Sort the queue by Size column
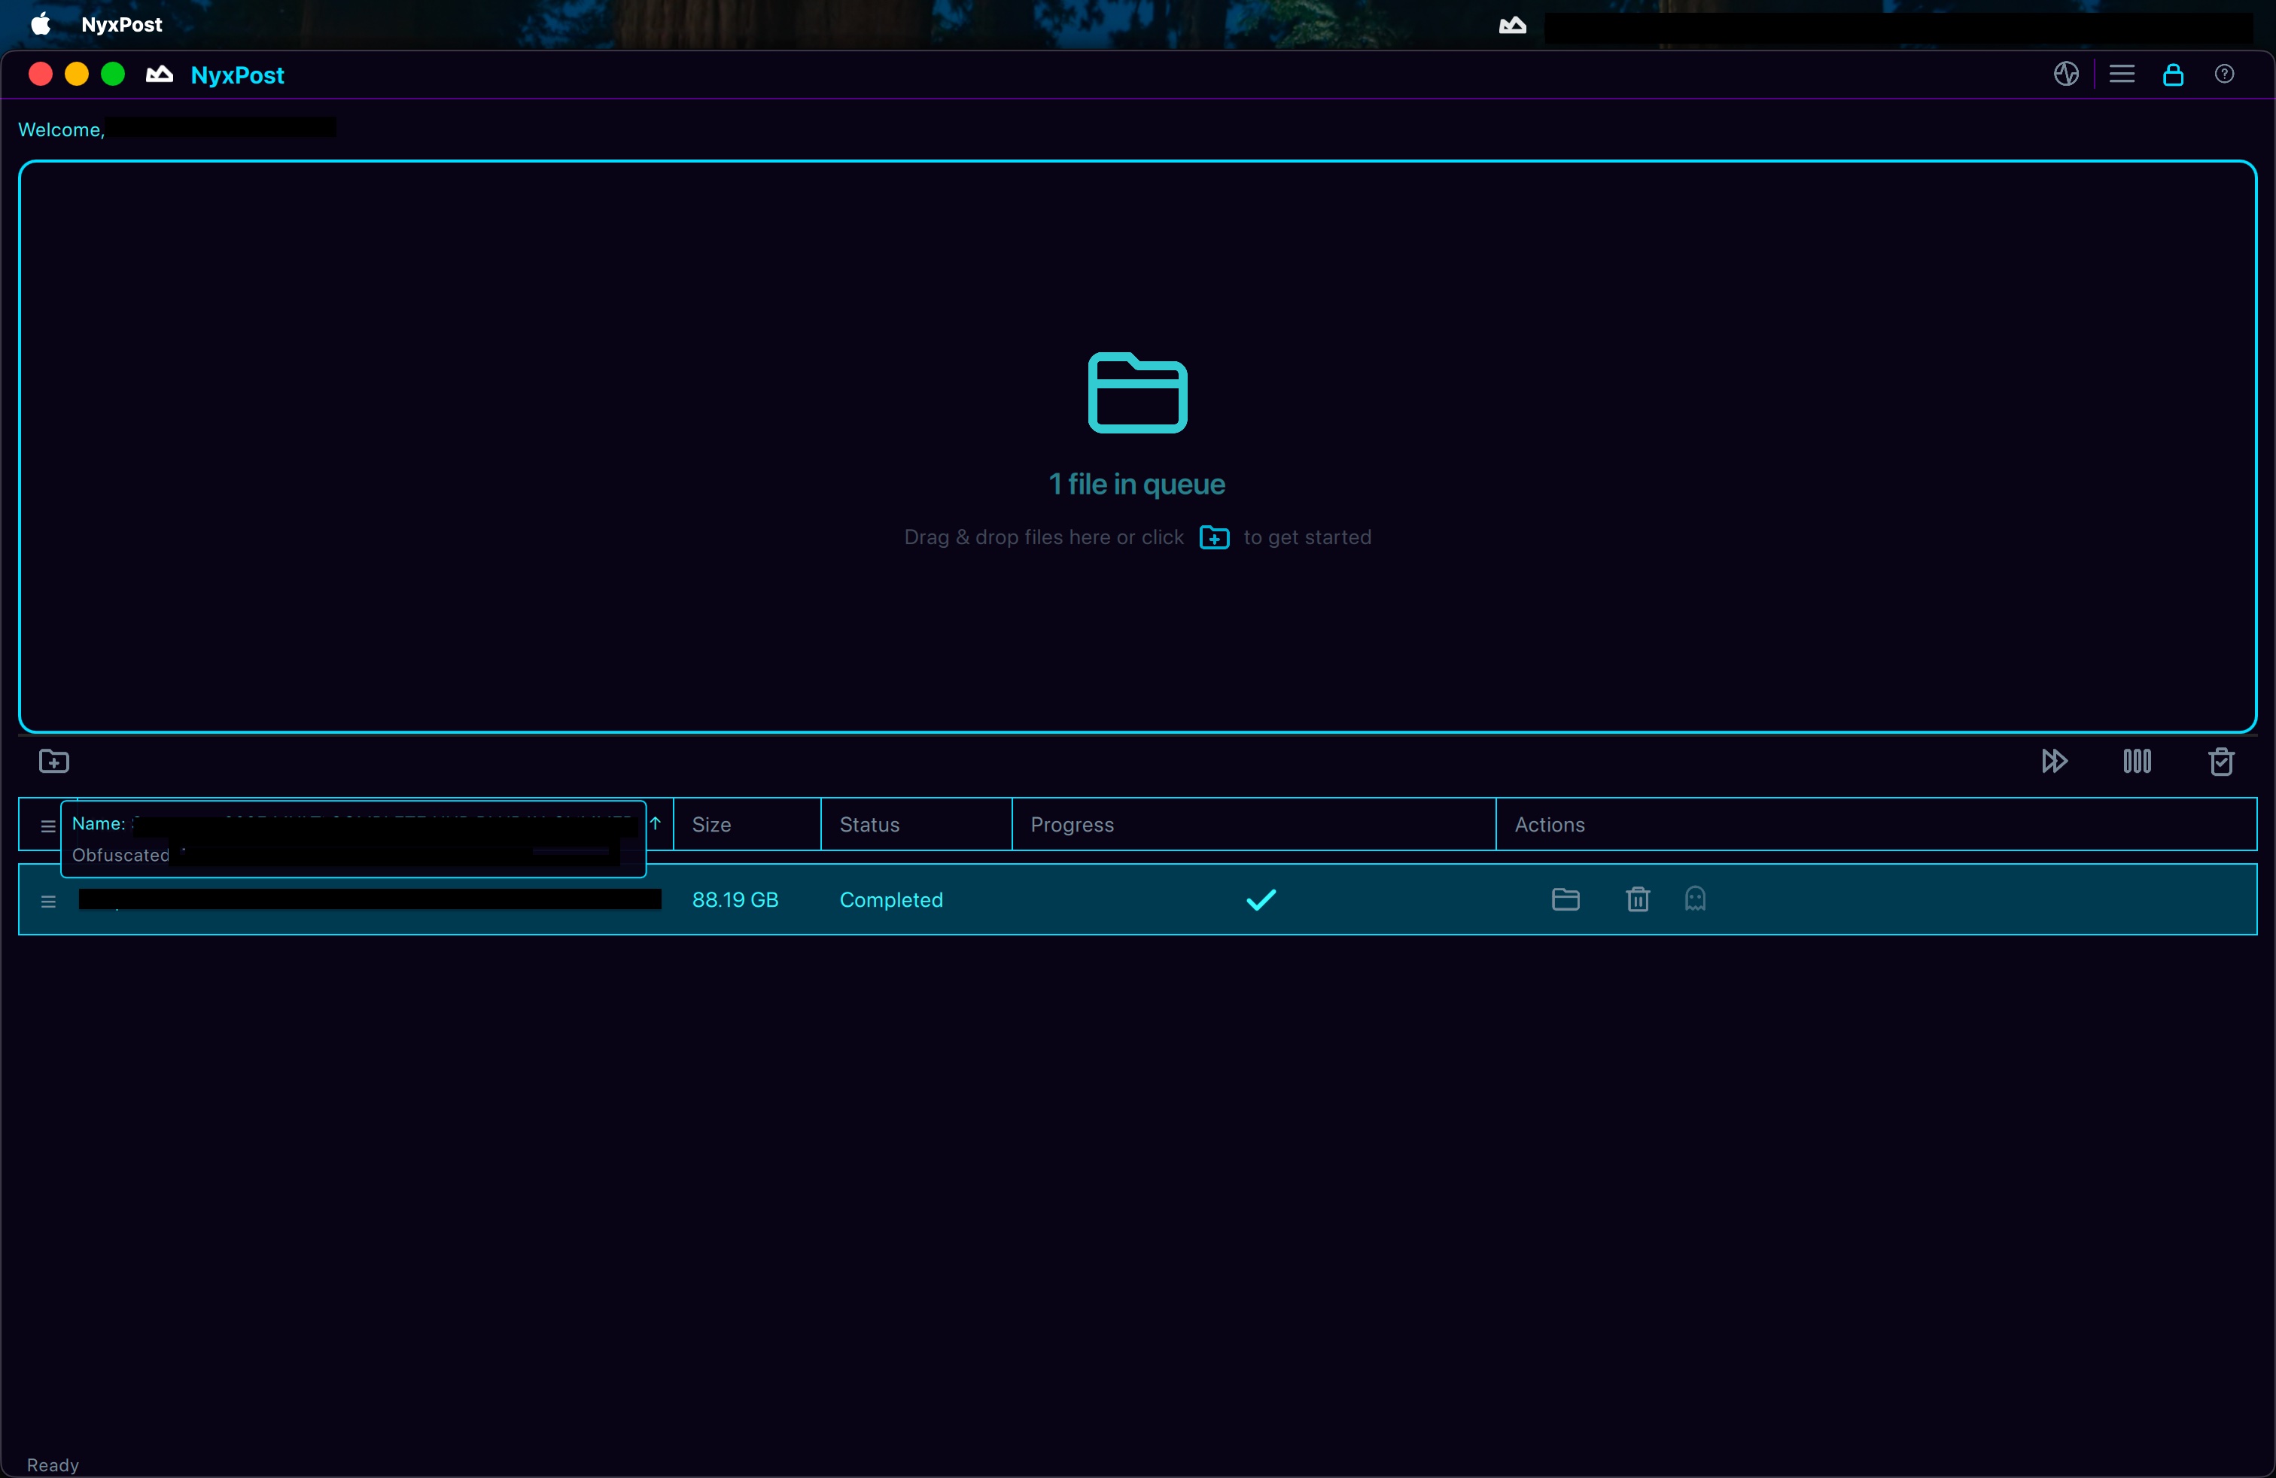 click(711, 824)
